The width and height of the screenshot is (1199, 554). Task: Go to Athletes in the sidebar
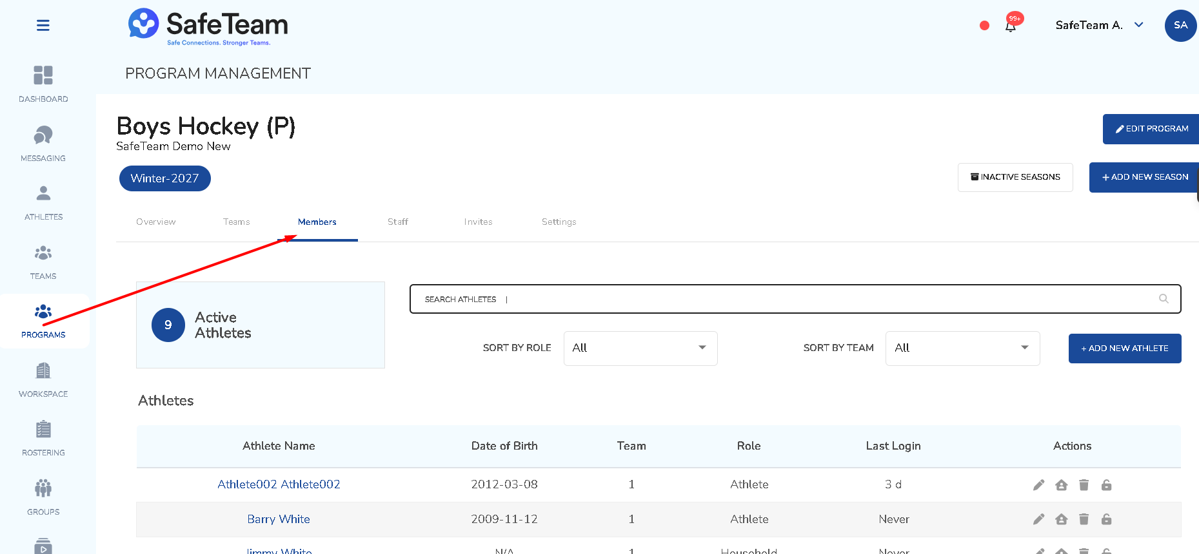point(43,202)
